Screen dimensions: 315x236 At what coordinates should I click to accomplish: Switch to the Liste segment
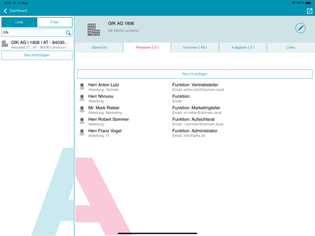[19, 22]
